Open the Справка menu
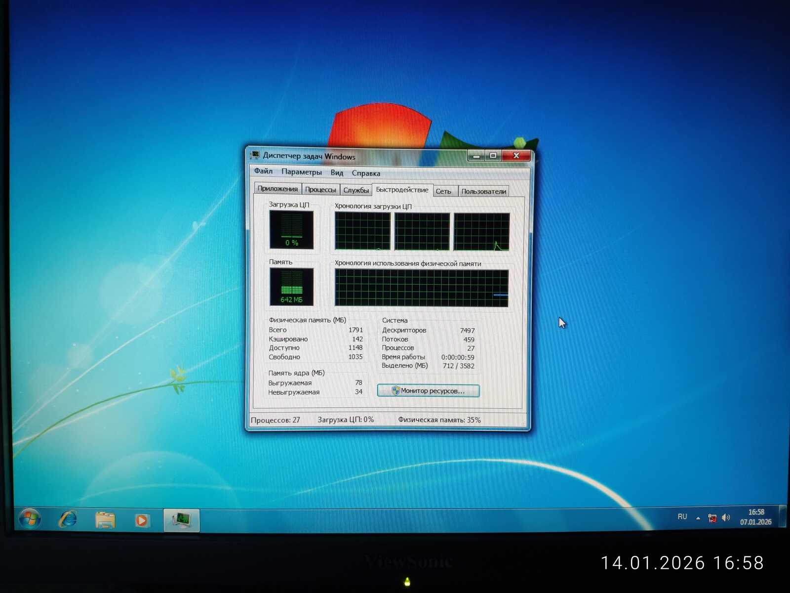 point(366,173)
